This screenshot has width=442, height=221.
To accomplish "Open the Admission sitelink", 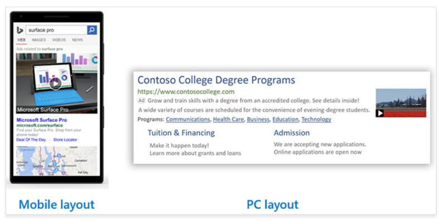I will point(292,133).
